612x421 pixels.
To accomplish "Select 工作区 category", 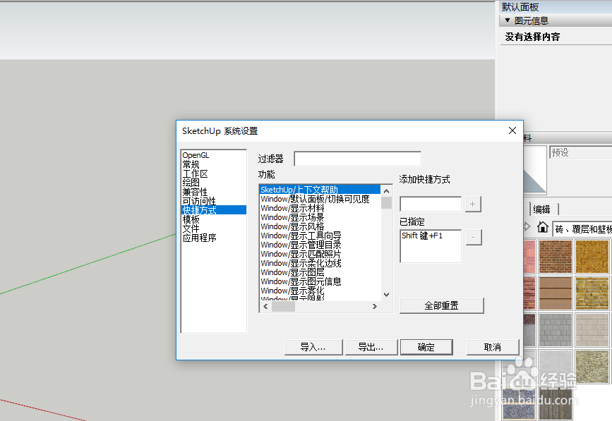I will (x=195, y=173).
